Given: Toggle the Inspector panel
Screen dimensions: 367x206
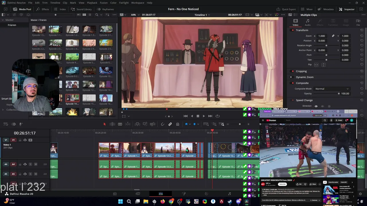Looking at the screenshot, I should (x=347, y=9).
